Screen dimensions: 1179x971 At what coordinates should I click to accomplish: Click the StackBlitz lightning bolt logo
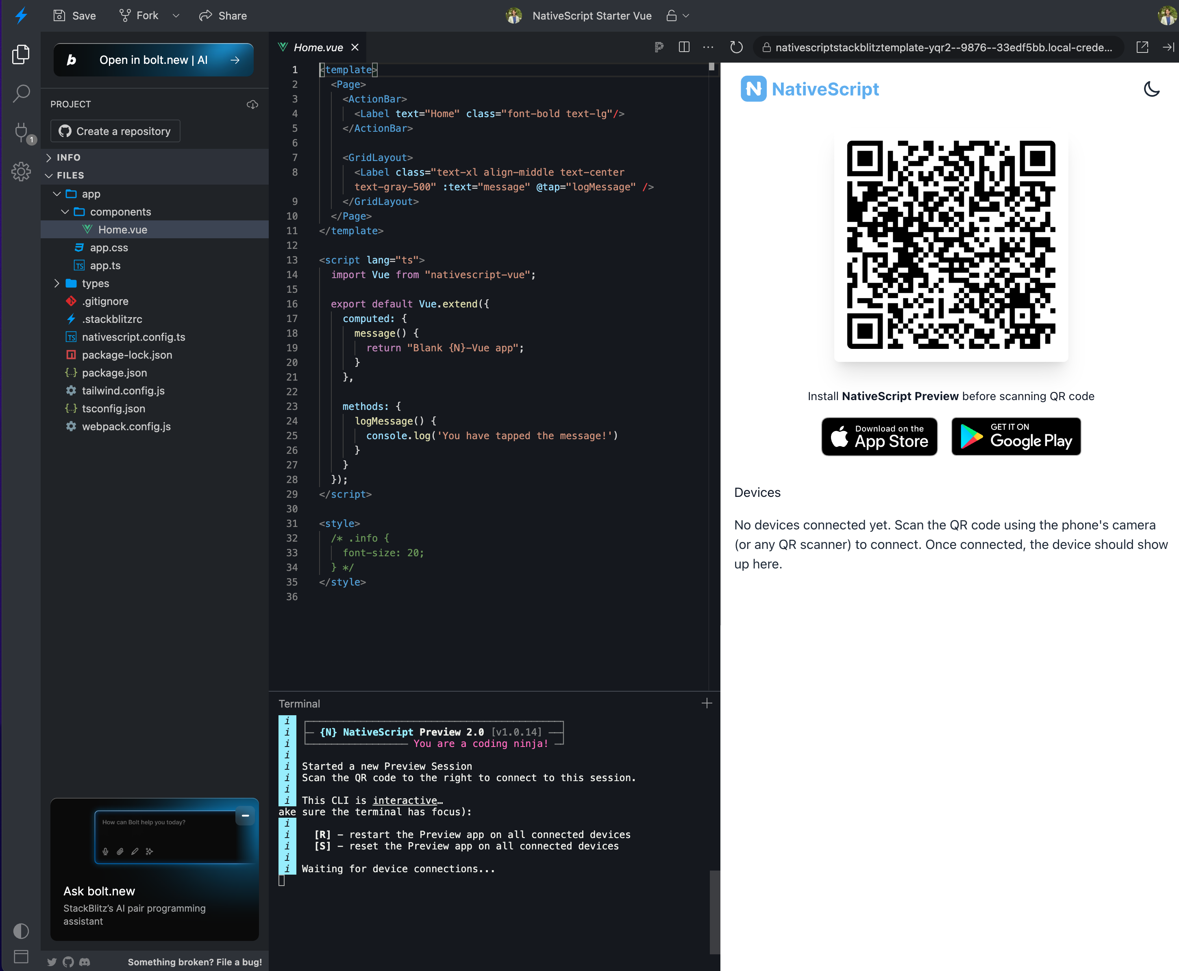point(21,15)
